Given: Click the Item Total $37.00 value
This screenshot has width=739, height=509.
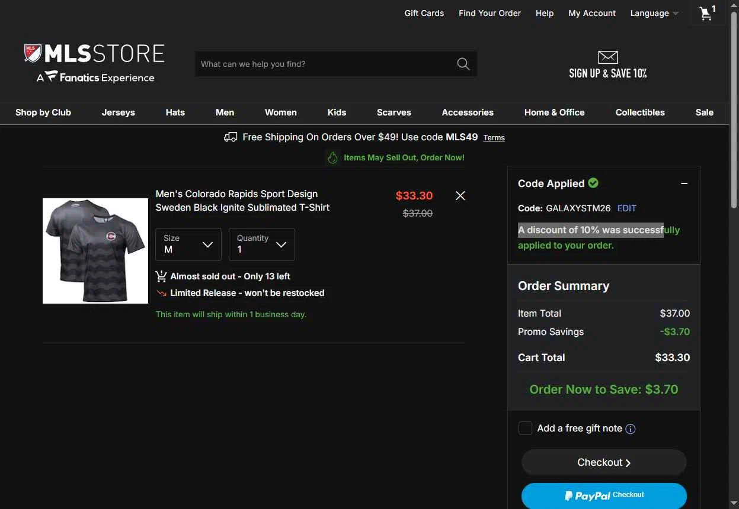Looking at the screenshot, I should [x=675, y=314].
